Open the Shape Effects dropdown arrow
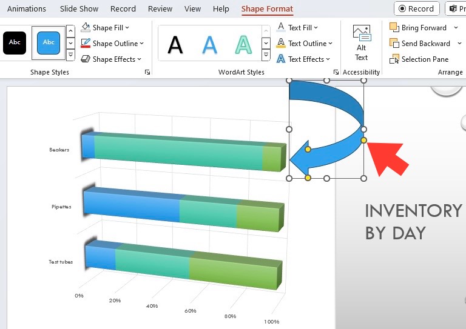 coord(139,59)
